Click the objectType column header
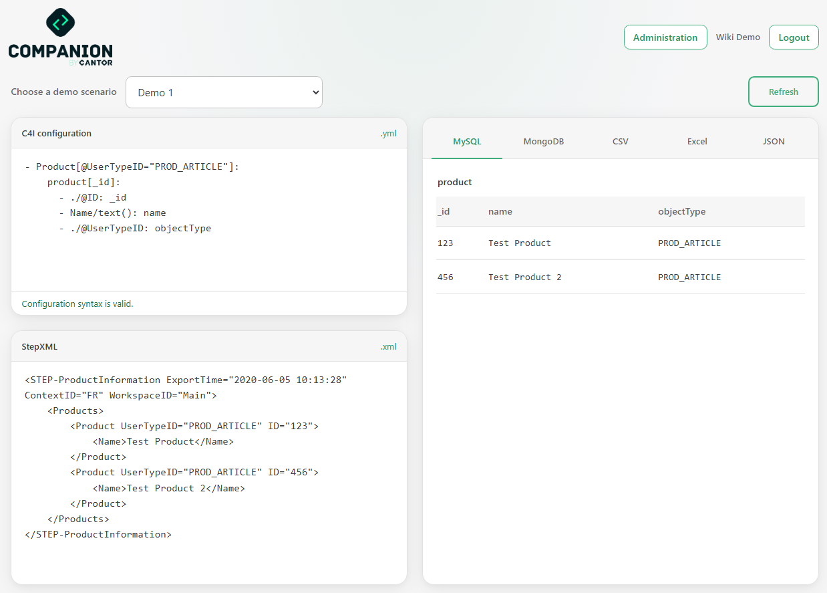 [682, 211]
